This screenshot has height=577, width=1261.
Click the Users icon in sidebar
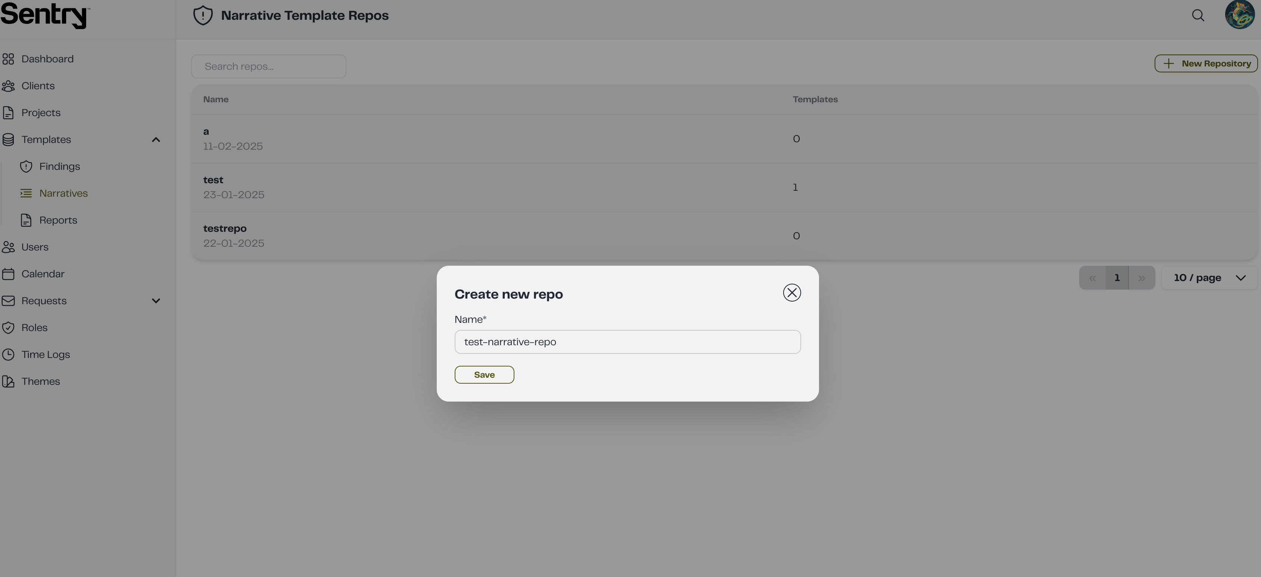pos(8,247)
